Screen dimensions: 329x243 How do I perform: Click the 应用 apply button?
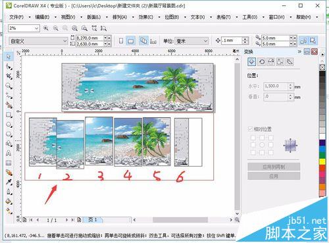click(274, 176)
